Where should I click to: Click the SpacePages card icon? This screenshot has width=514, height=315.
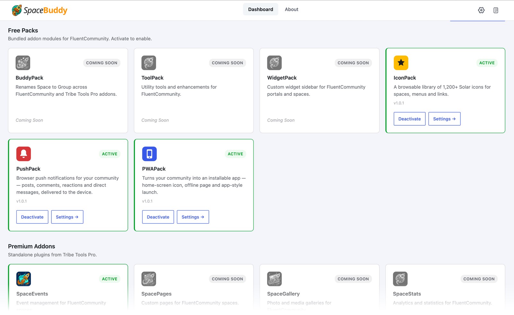[x=149, y=279]
